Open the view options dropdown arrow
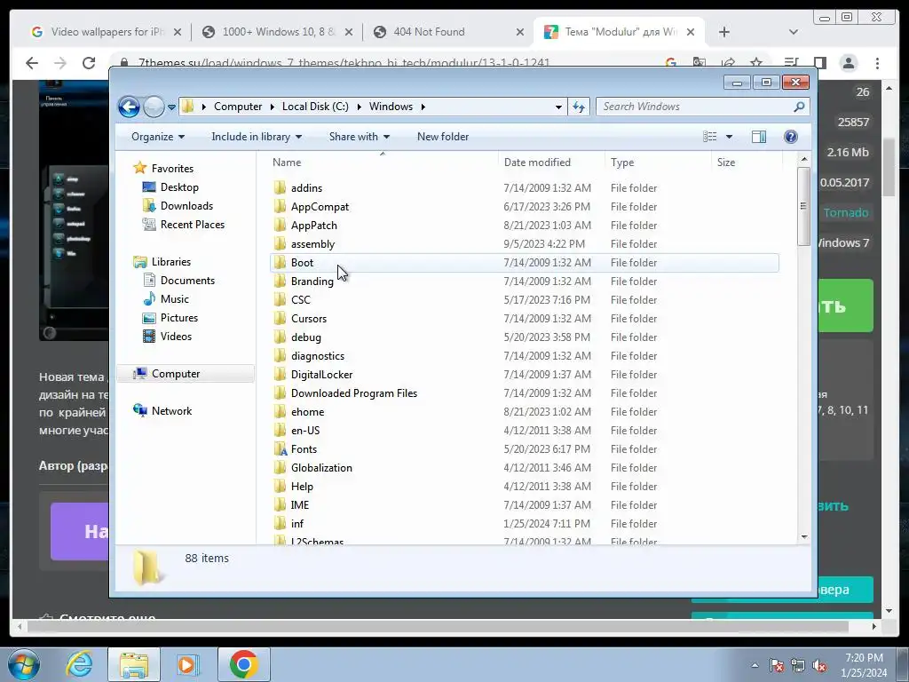This screenshot has width=909, height=682. click(x=730, y=137)
